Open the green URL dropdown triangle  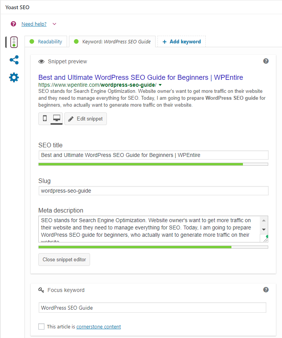pos(160,85)
